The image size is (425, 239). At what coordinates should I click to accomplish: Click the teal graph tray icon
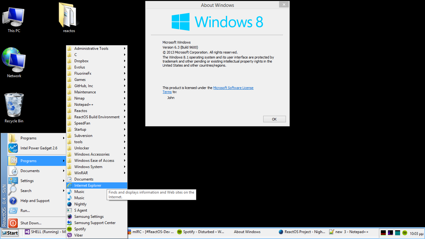point(398,233)
